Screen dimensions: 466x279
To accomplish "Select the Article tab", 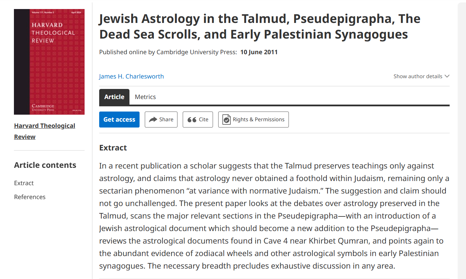I will click(x=114, y=97).
